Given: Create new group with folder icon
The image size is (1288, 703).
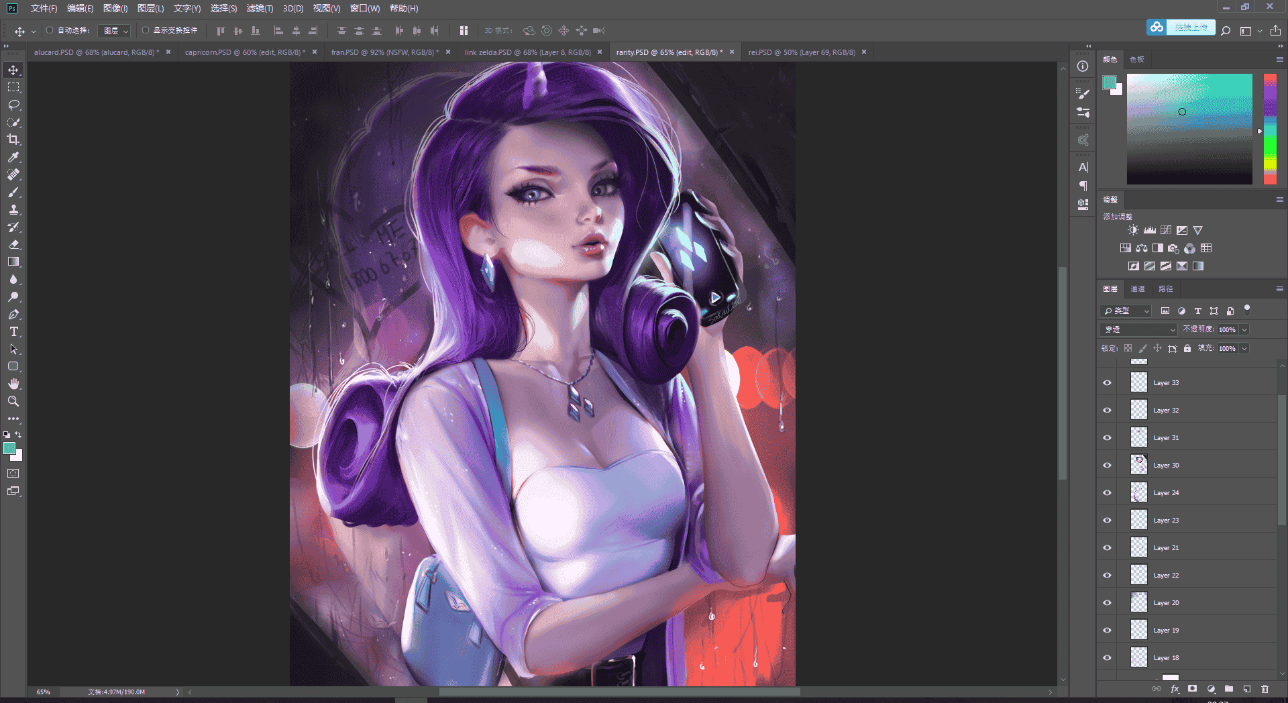Looking at the screenshot, I should click(1229, 689).
